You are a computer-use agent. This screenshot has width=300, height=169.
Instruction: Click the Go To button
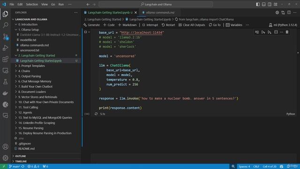pos(215,25)
